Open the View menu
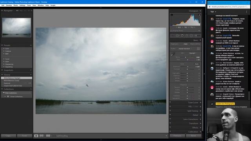 click(x=34, y=5)
